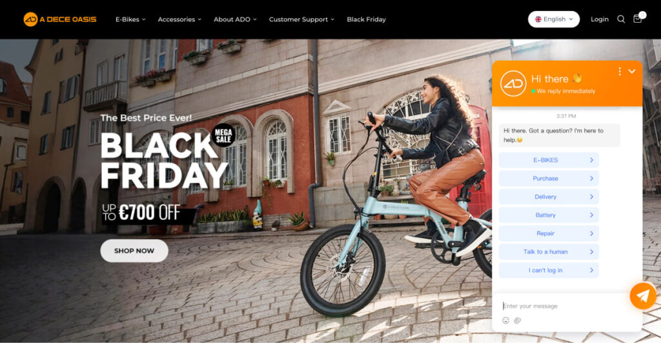Choose the Battery quick reply
The height and width of the screenshot is (343, 661).
549,215
